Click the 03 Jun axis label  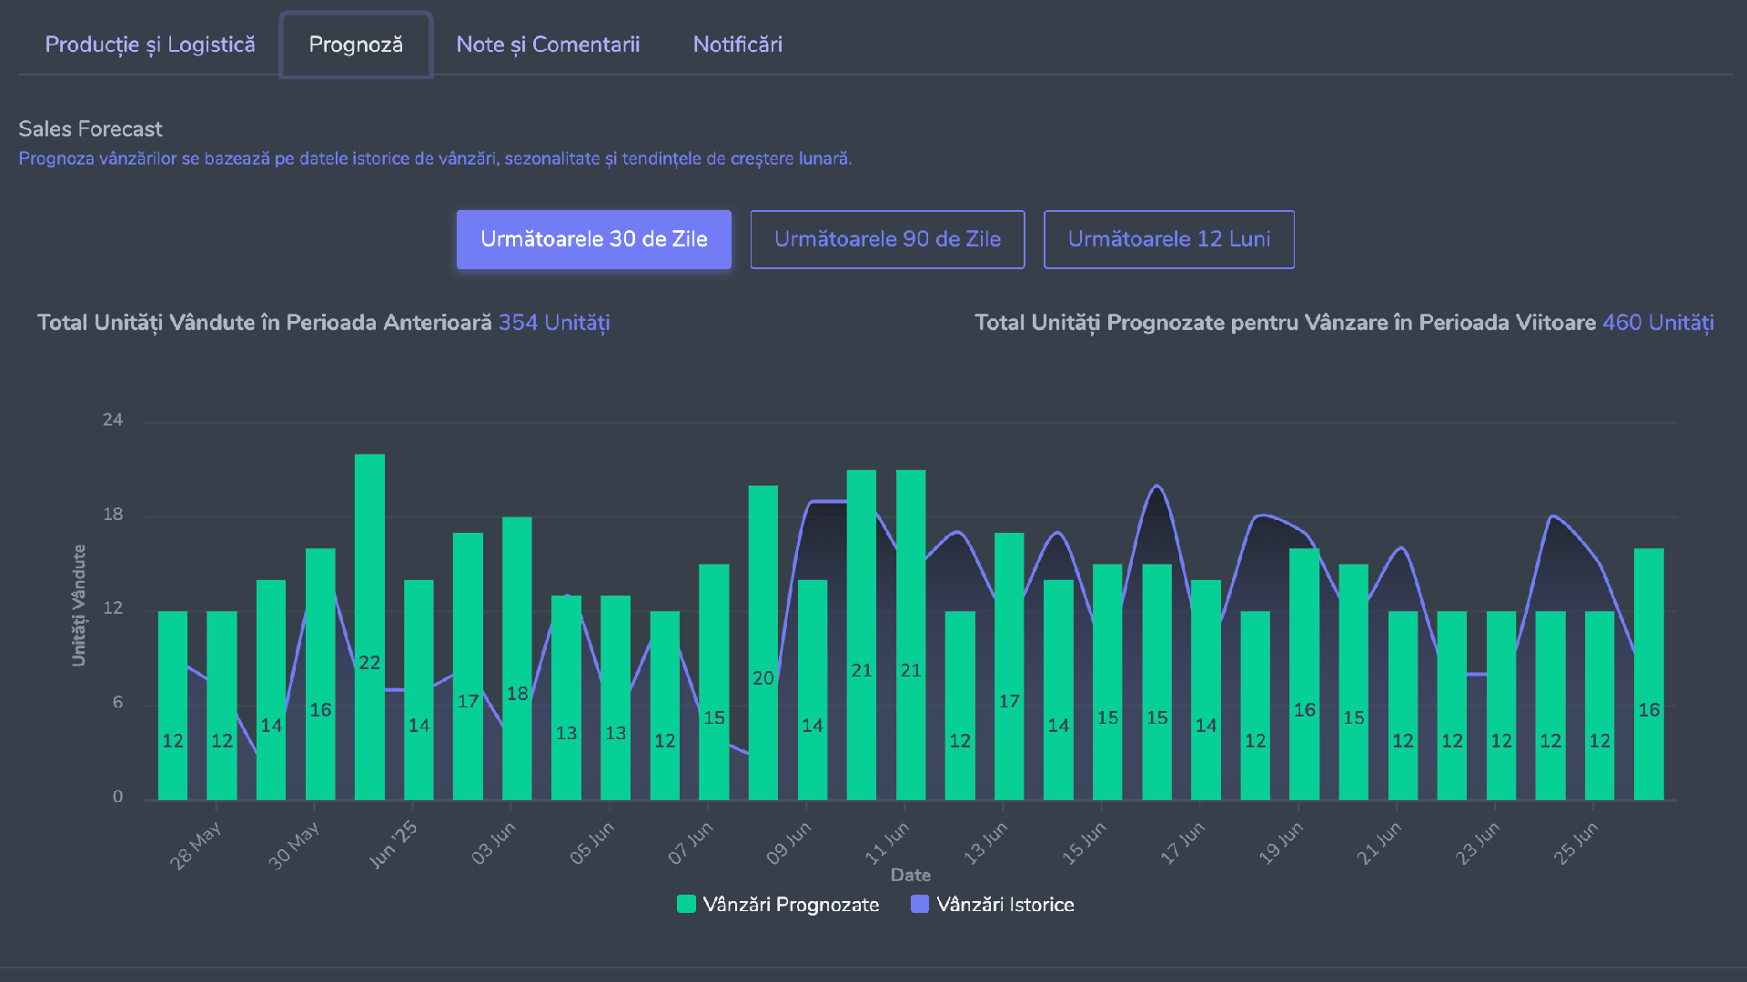[x=494, y=843]
